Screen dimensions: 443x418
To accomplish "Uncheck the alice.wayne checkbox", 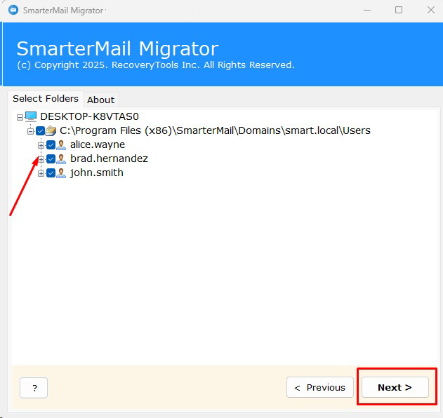I will [x=51, y=145].
